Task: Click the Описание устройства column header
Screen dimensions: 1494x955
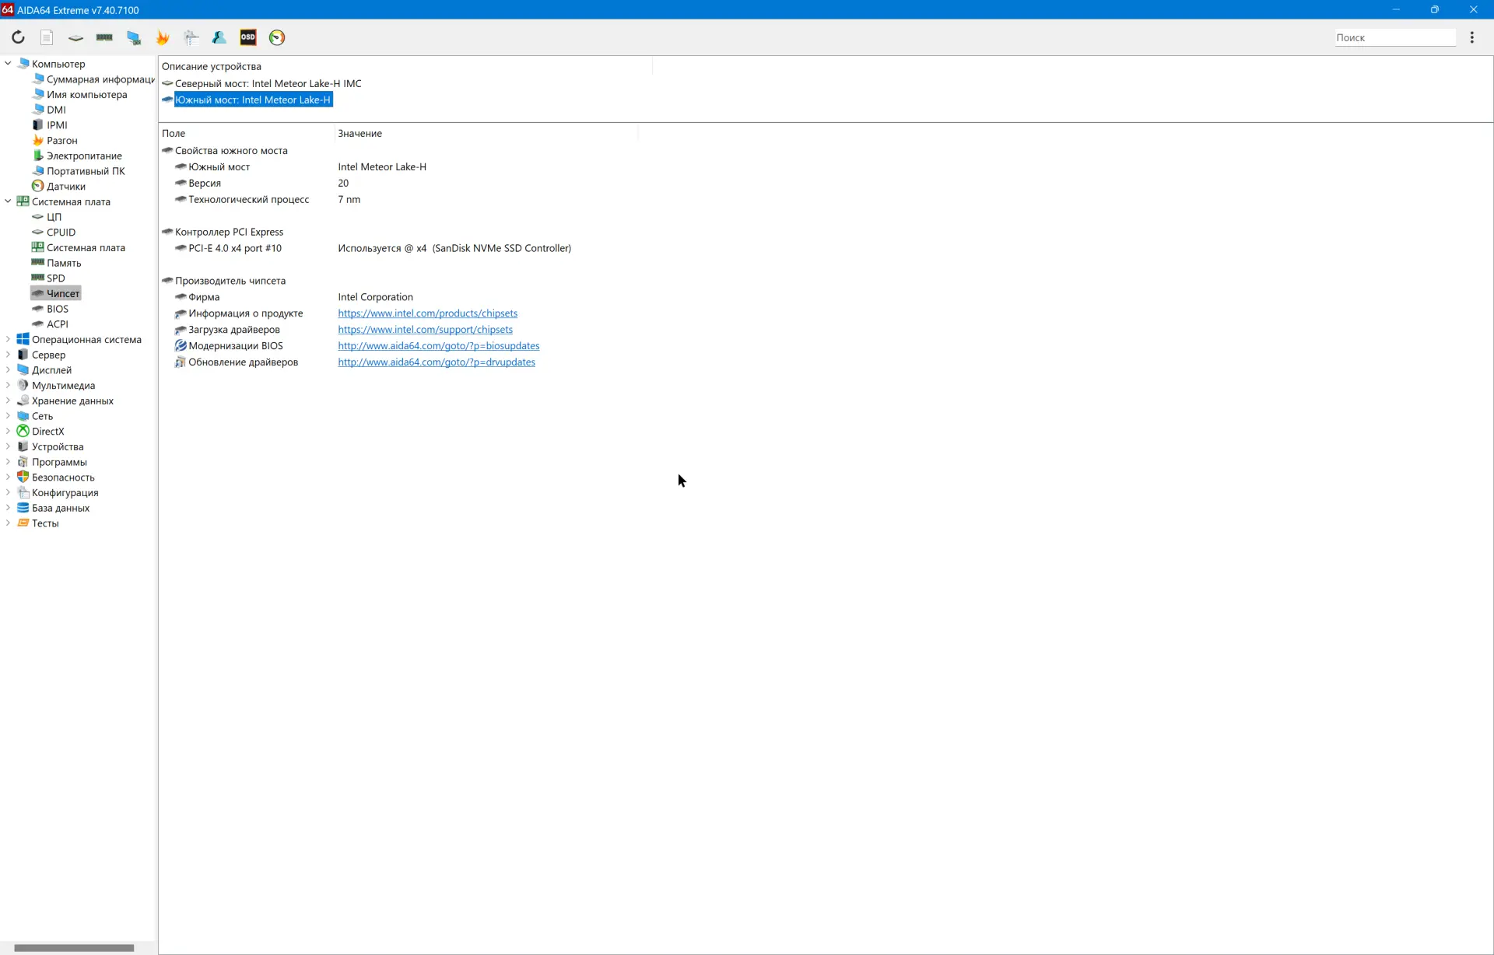Action: click(405, 66)
